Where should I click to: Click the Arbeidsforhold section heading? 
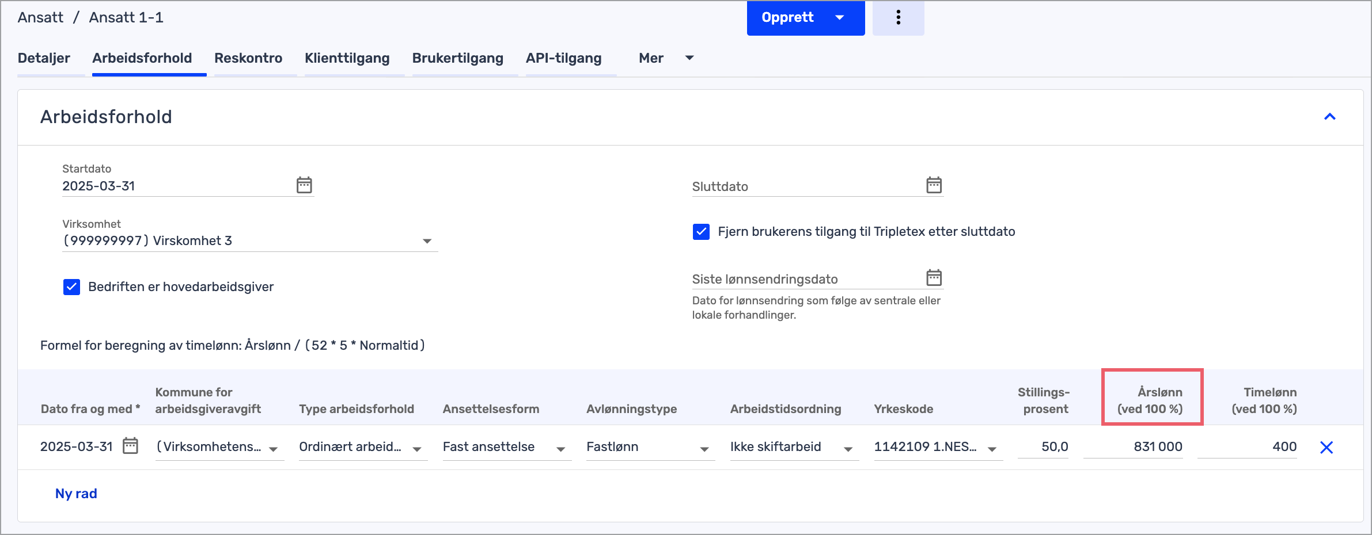106,117
